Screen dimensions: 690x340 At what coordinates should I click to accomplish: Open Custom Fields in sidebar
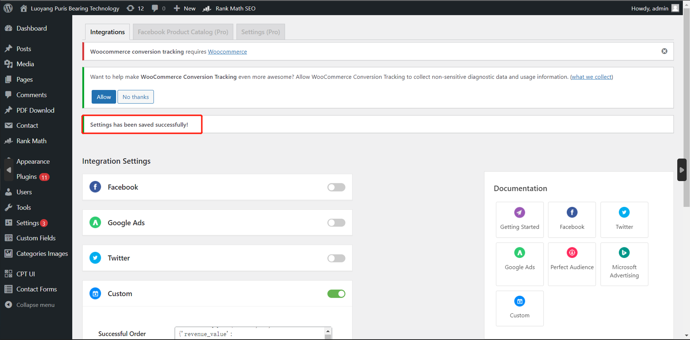36,238
